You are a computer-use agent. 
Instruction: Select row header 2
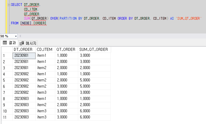pyautogui.click(x=7, y=62)
